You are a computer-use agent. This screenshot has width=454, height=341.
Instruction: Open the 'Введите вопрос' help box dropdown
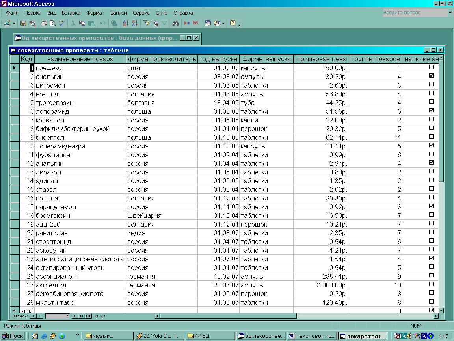[x=450, y=13]
